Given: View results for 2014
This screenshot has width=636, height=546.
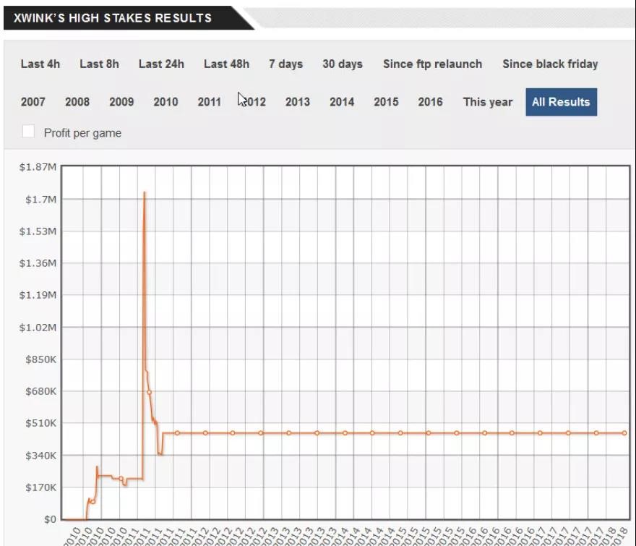Looking at the screenshot, I should click(342, 102).
